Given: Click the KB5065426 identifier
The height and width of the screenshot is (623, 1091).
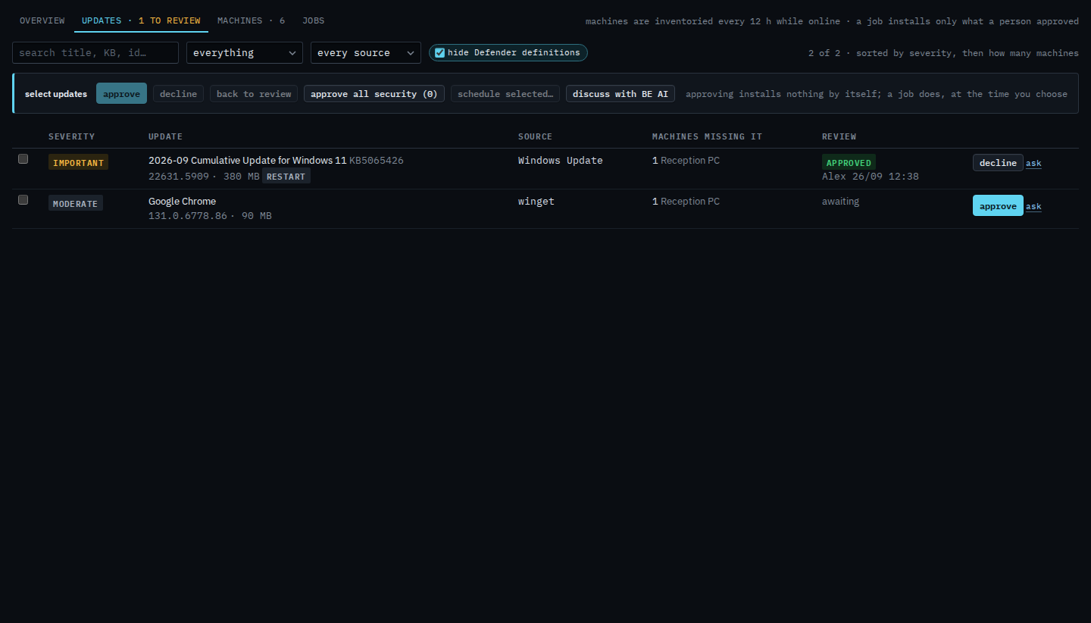Looking at the screenshot, I should 377,160.
